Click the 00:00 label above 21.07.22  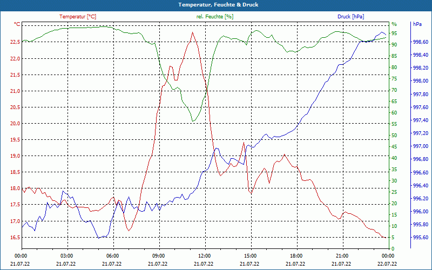click(21, 255)
